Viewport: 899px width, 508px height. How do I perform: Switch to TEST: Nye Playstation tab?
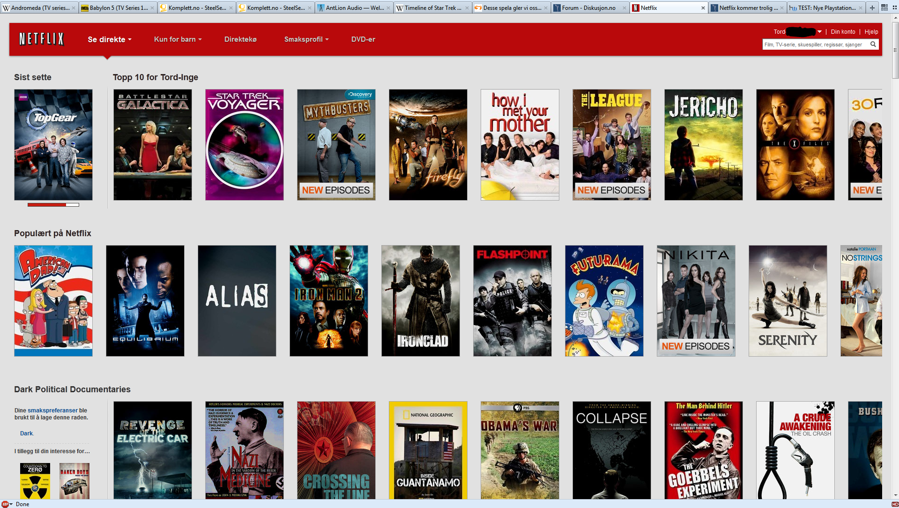(826, 8)
